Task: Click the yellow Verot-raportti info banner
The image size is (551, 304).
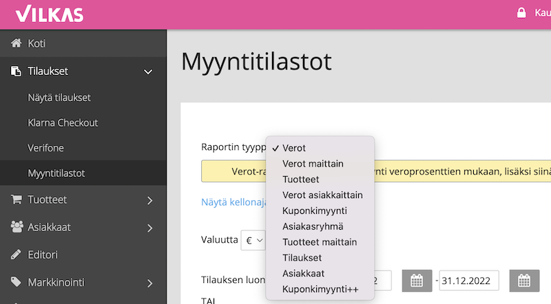Action: [376, 171]
